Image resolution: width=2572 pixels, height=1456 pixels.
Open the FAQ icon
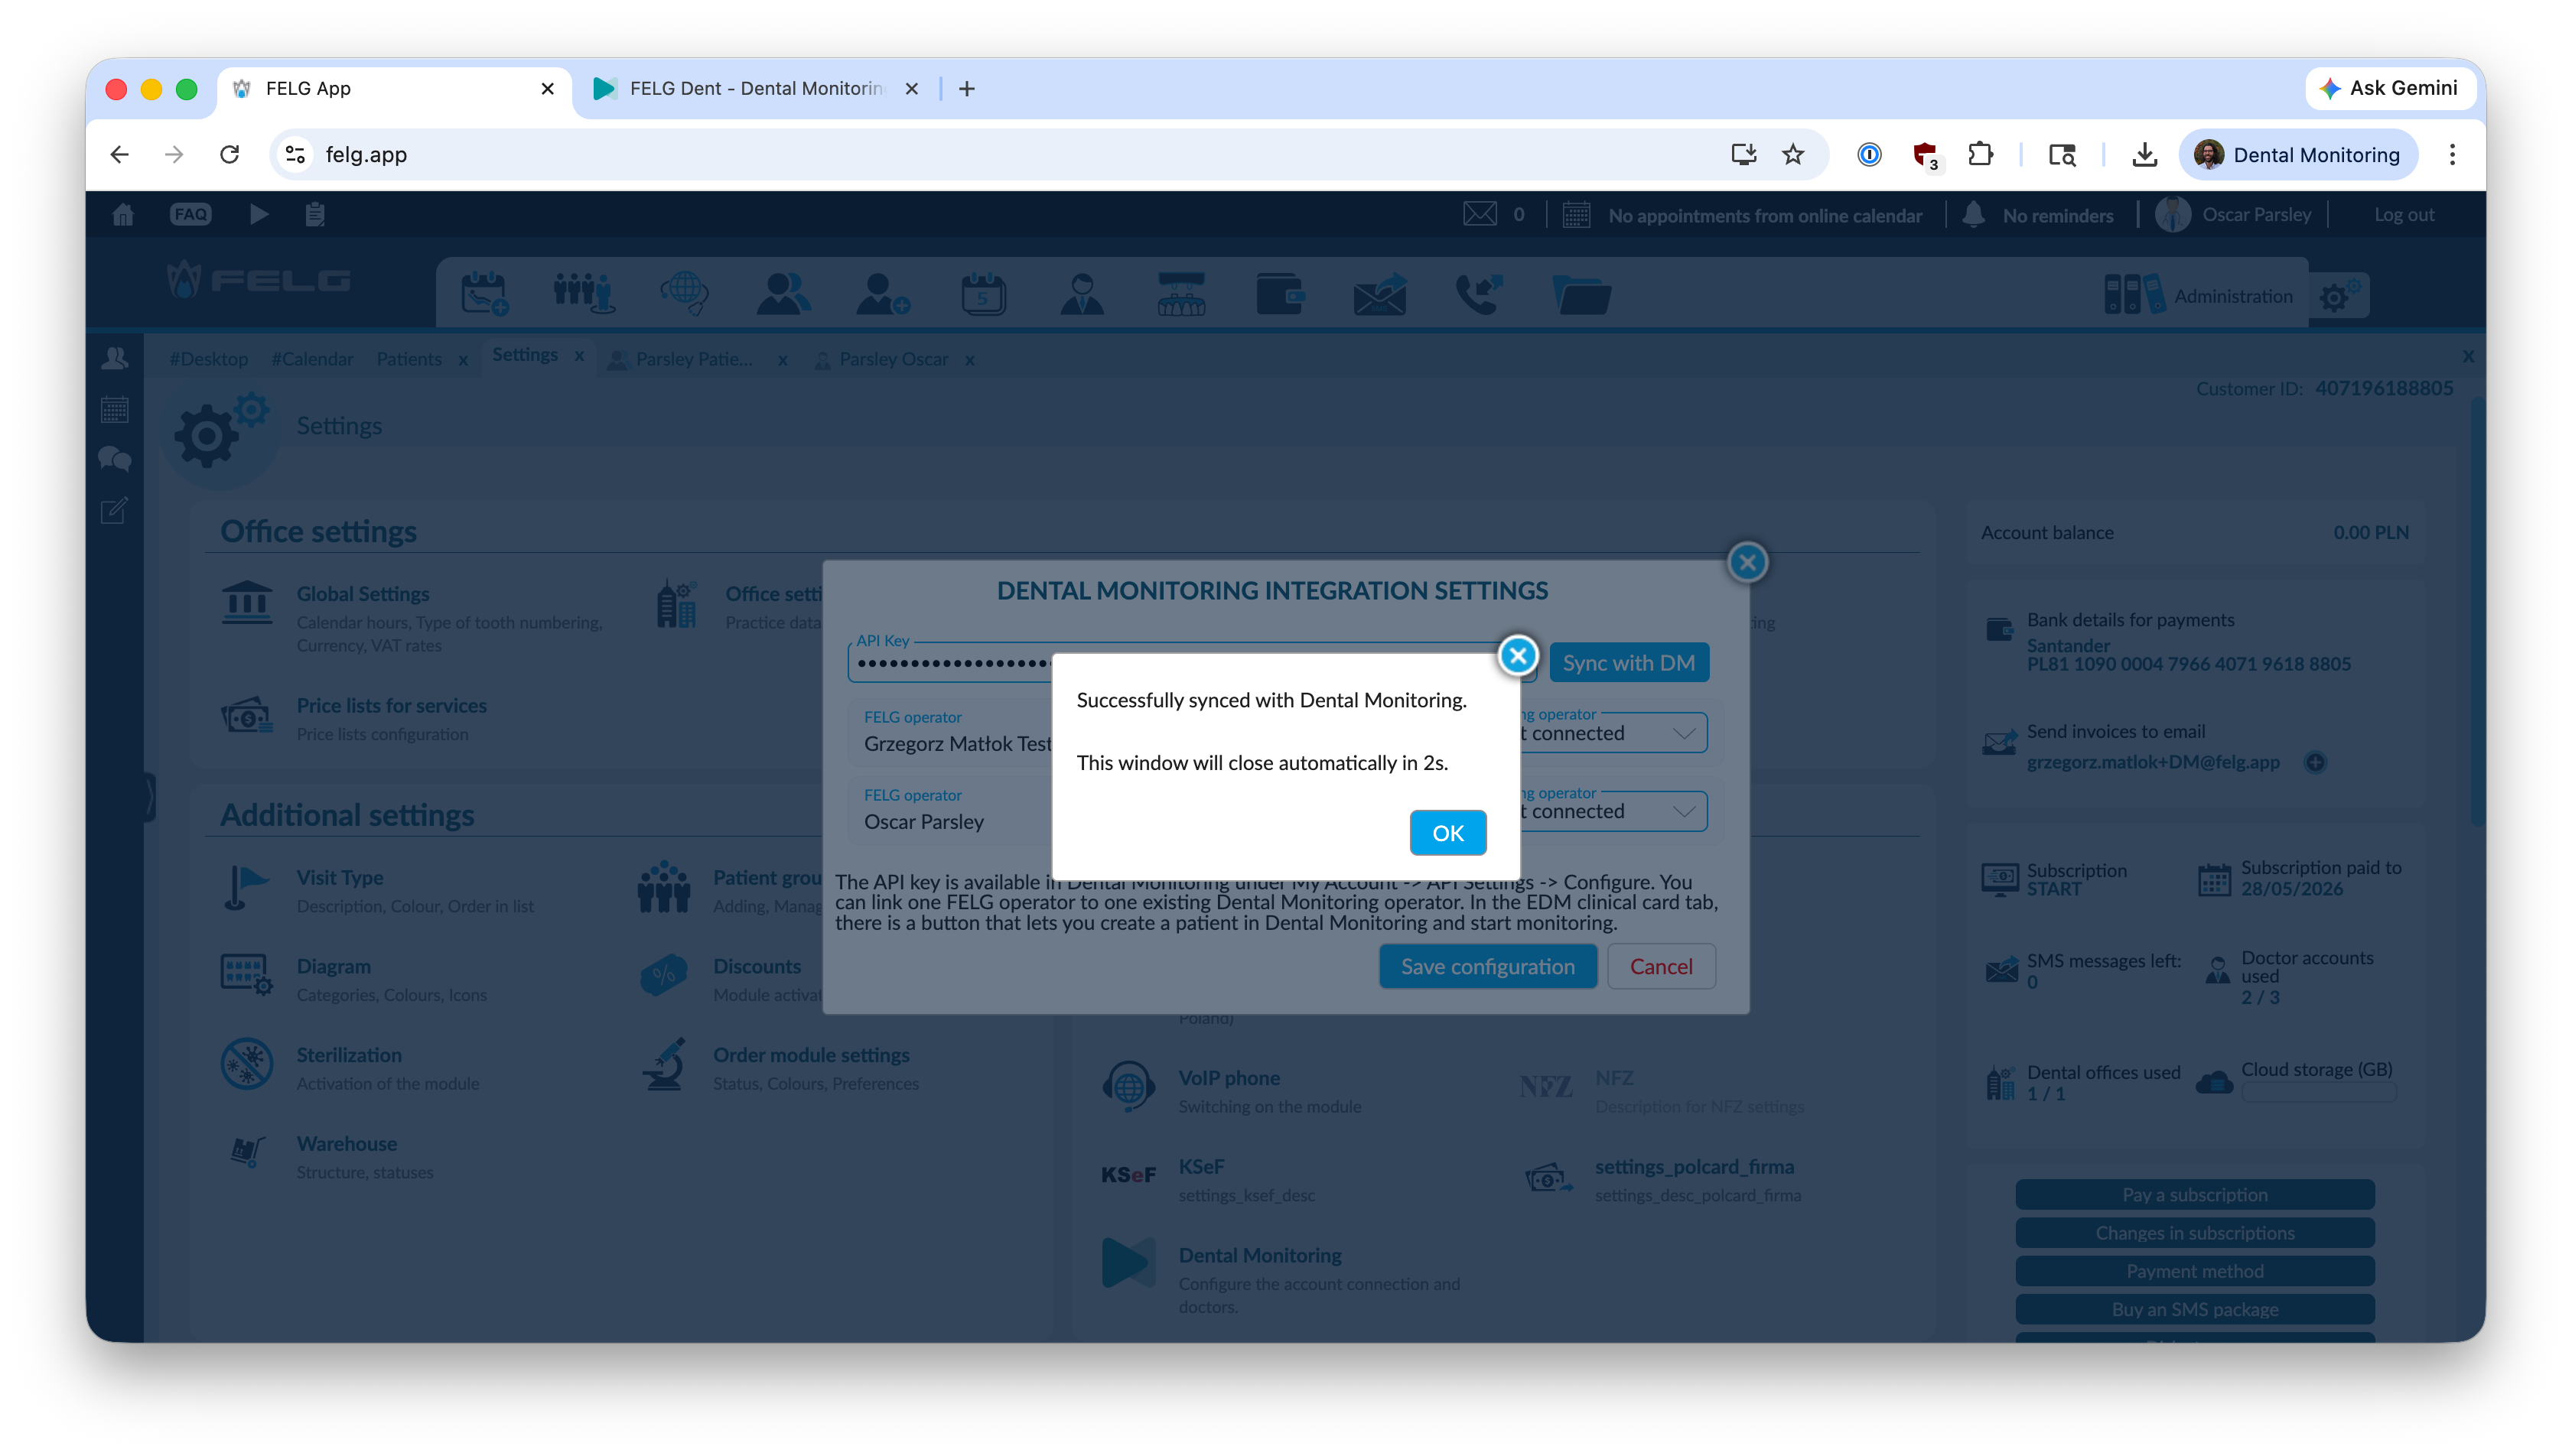[190, 214]
